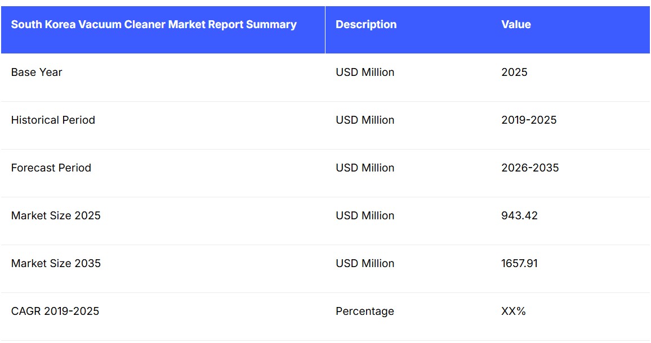Click the market size value '1657.91'

click(x=519, y=263)
